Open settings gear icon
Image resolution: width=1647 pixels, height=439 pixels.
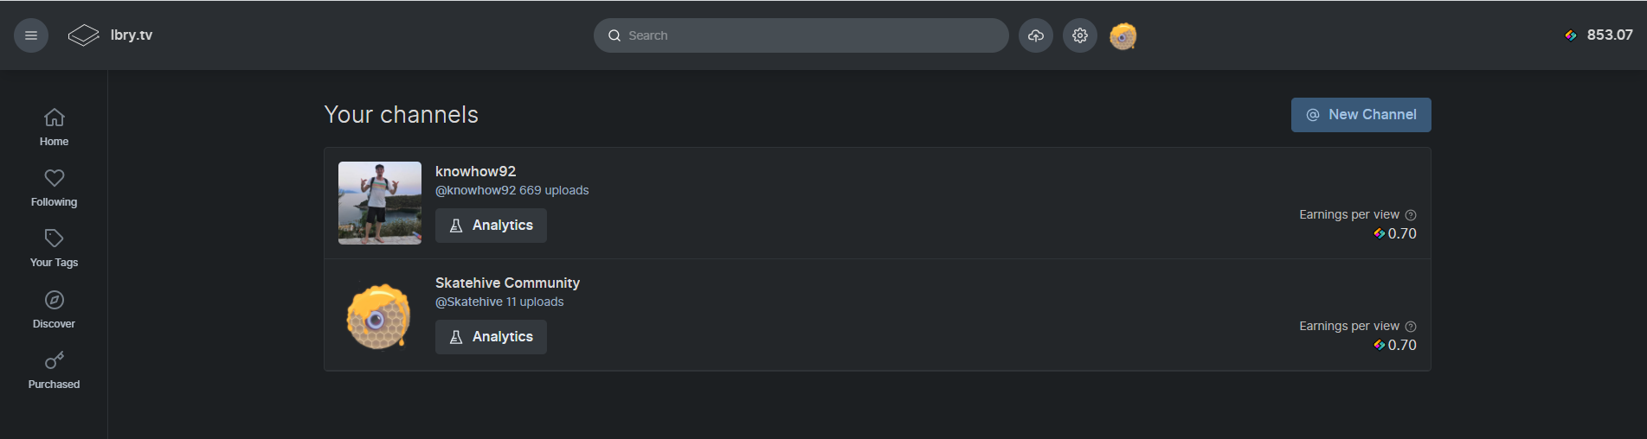1080,35
